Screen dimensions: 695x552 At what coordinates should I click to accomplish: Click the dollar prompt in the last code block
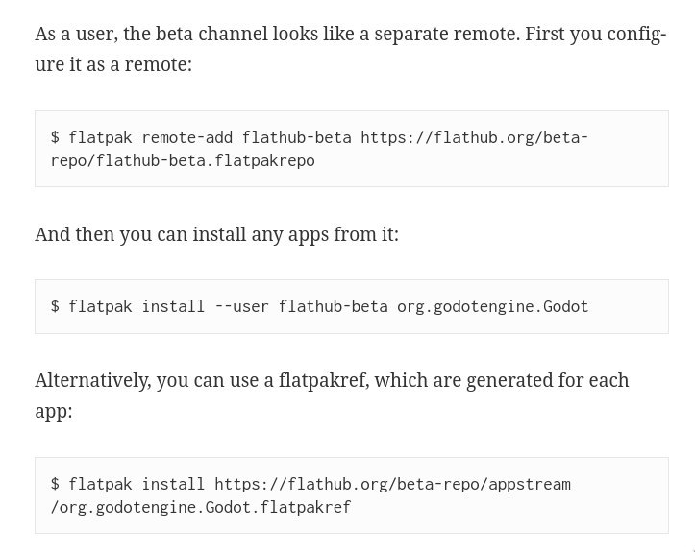coord(55,484)
